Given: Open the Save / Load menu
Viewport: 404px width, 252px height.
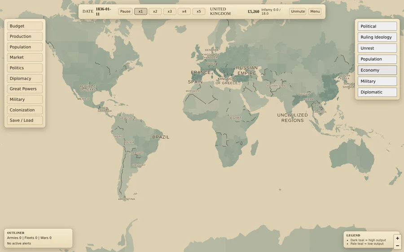Looking at the screenshot, I should pyautogui.click(x=25, y=120).
